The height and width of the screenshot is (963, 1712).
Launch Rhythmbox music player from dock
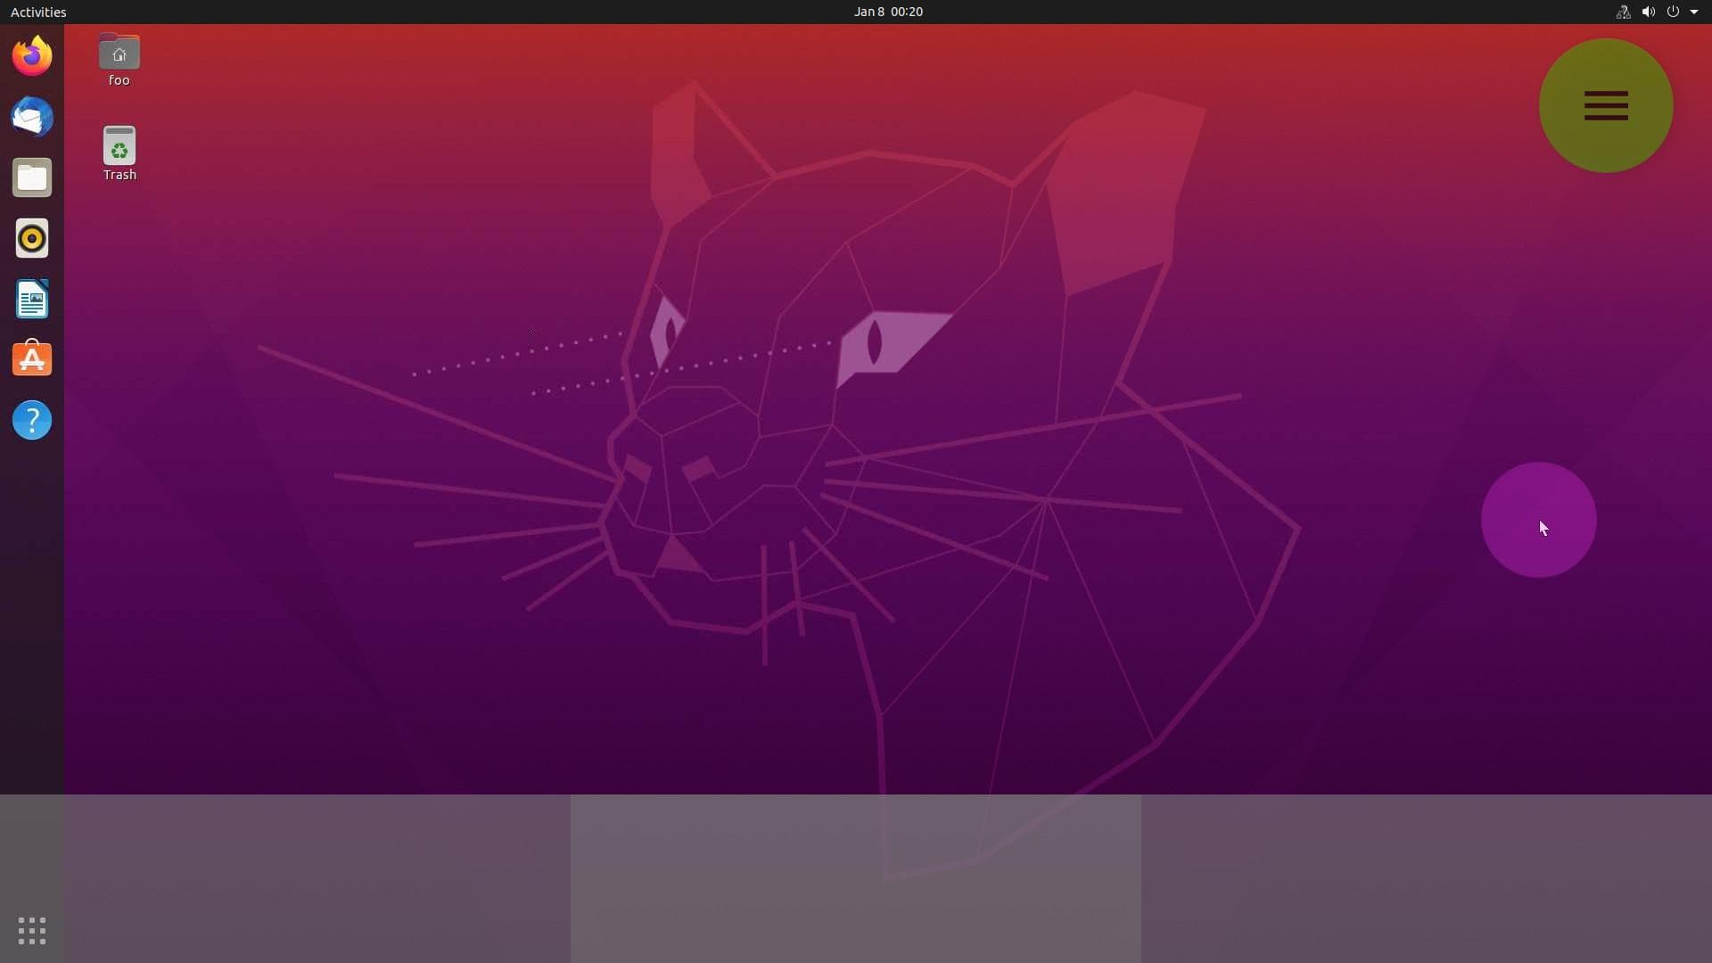[x=32, y=238]
